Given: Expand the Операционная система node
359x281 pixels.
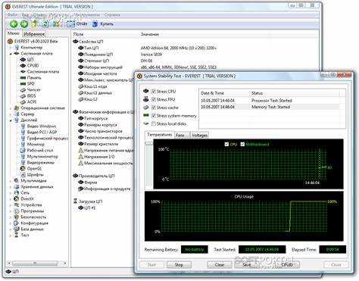Looking at the screenshot, I should (11, 108).
